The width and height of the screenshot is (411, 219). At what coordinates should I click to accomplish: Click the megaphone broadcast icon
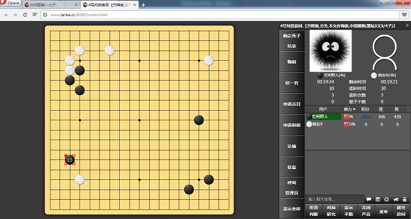pos(396,199)
